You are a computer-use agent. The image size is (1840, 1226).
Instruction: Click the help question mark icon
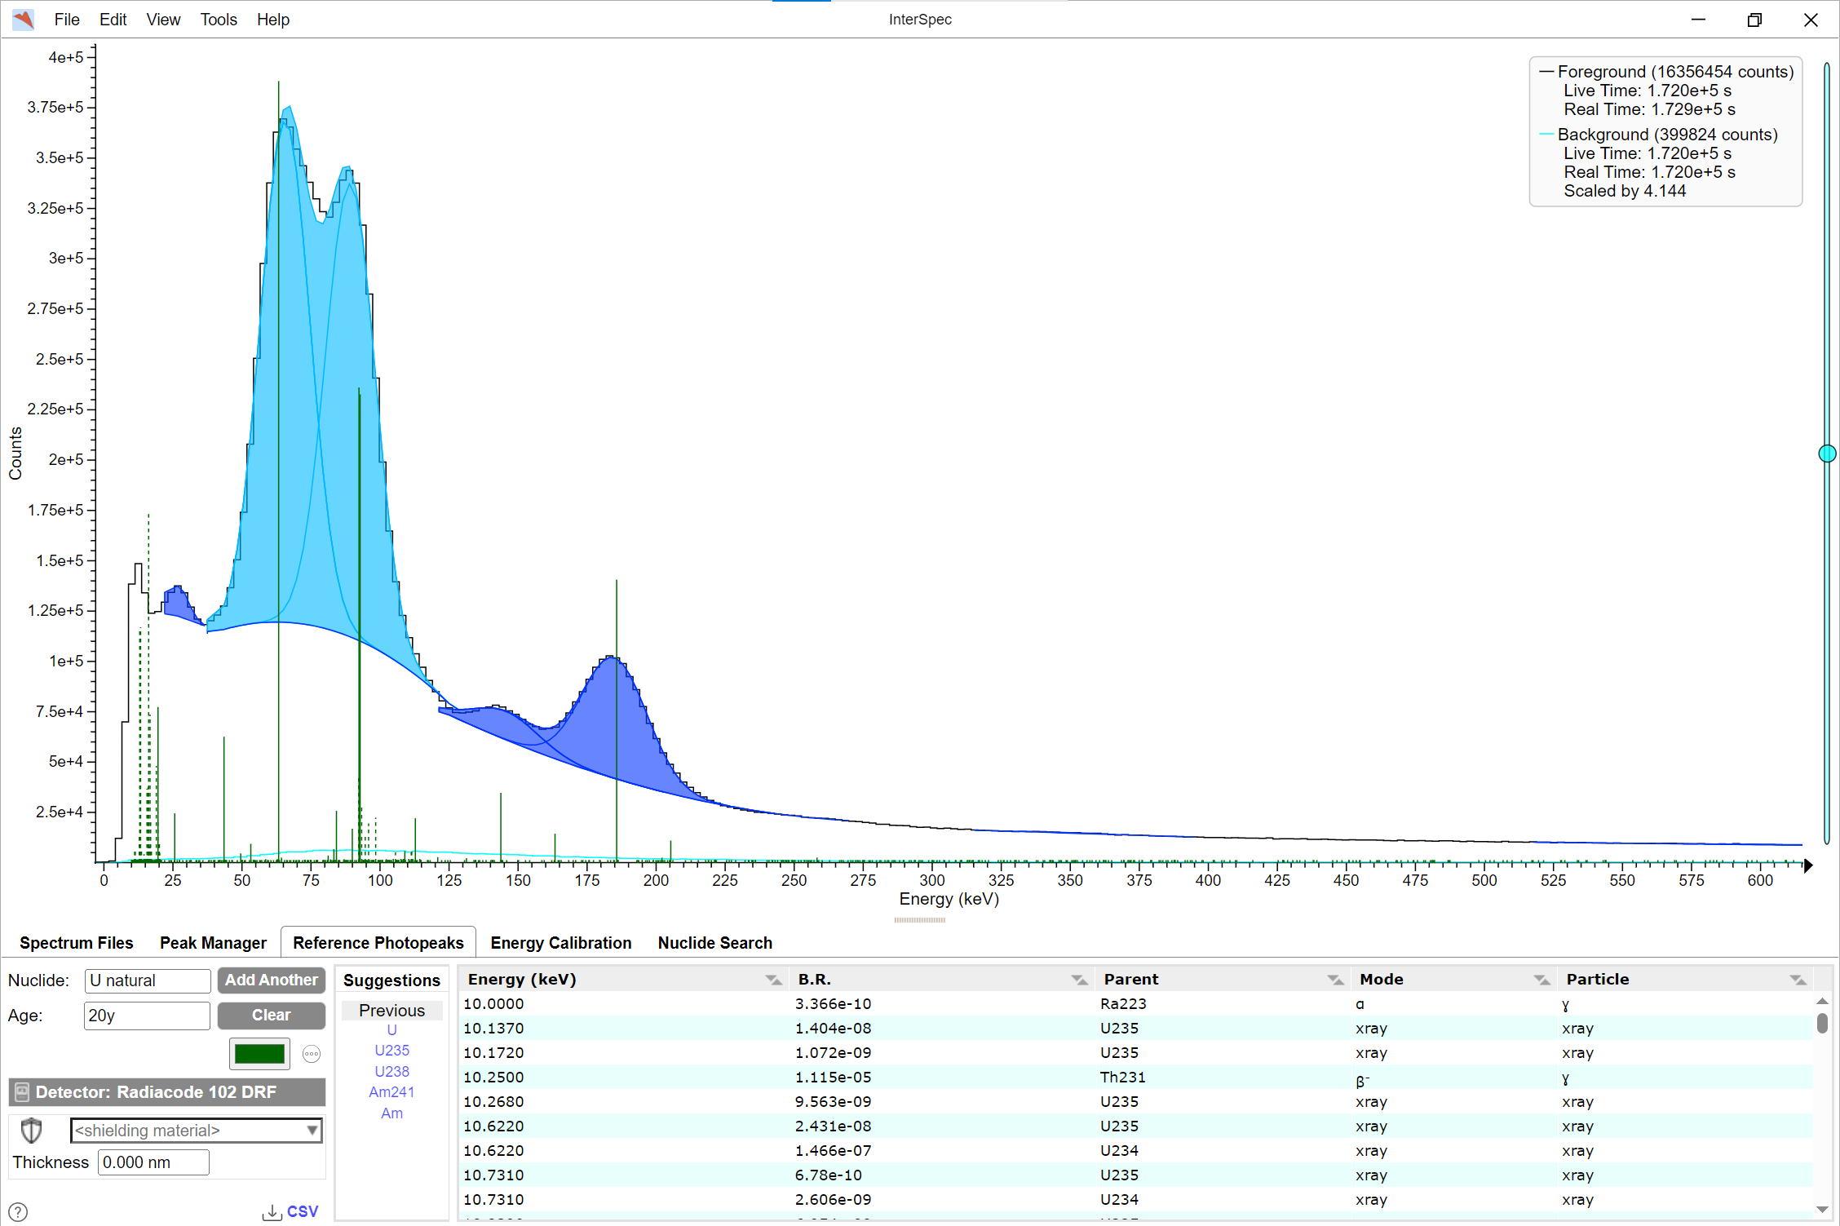(18, 1212)
